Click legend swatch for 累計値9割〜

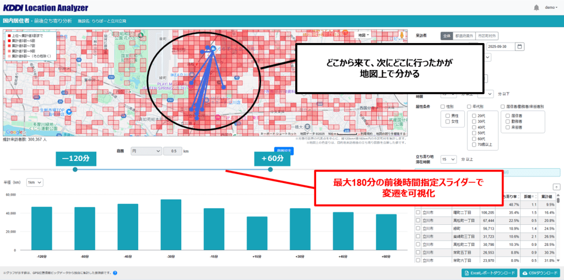pos(9,56)
